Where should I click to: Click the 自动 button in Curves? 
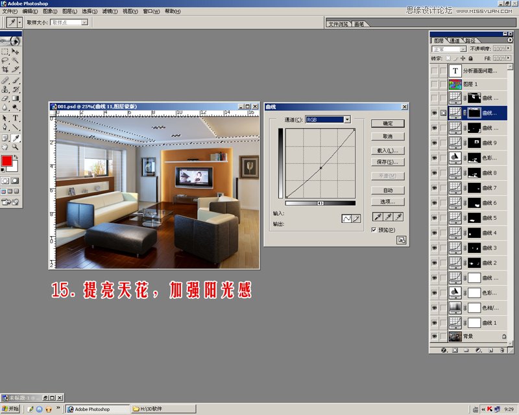click(387, 190)
